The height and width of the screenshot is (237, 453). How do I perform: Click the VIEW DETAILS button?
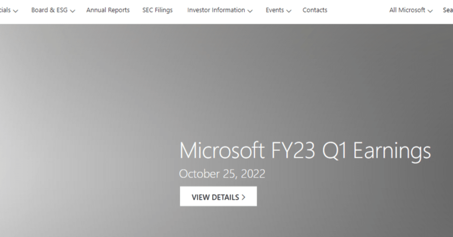point(218,196)
